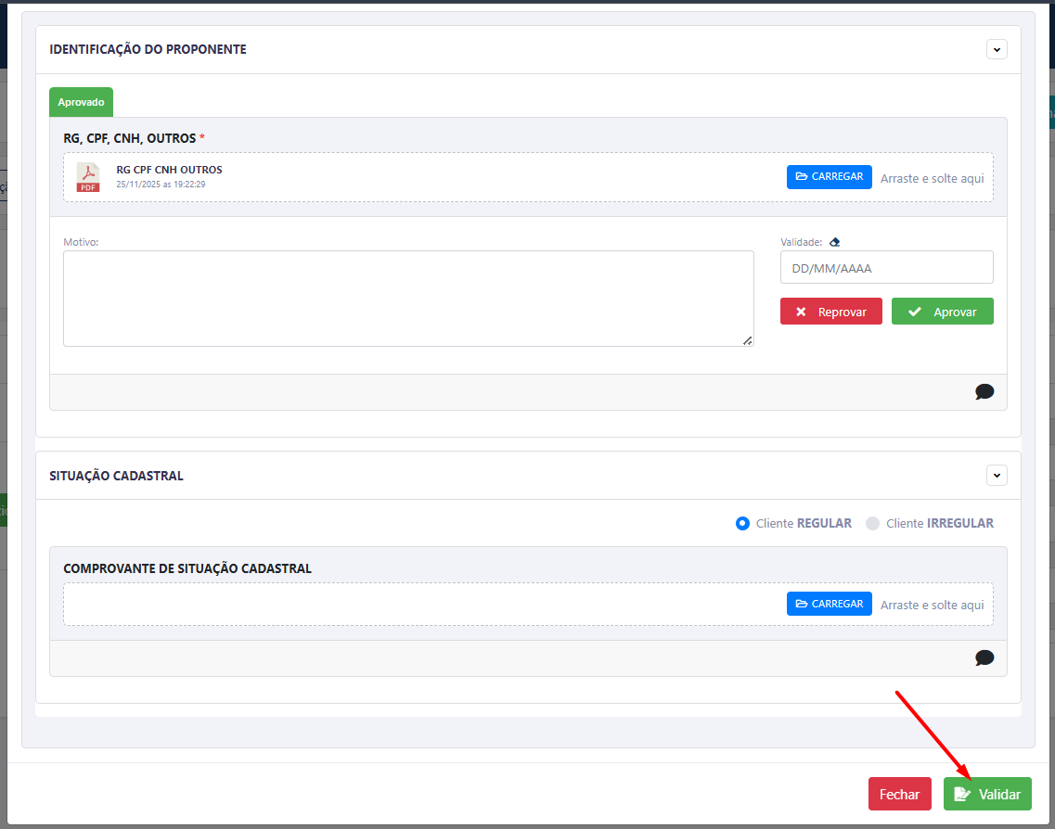Collapse the Identificação do Proponente section
The height and width of the screenshot is (829, 1055).
tap(997, 49)
